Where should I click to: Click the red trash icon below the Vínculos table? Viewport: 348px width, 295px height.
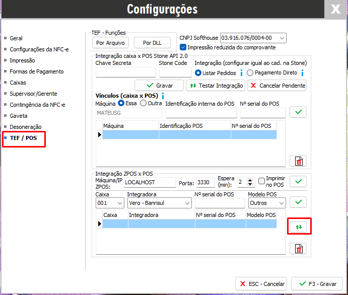(298, 161)
